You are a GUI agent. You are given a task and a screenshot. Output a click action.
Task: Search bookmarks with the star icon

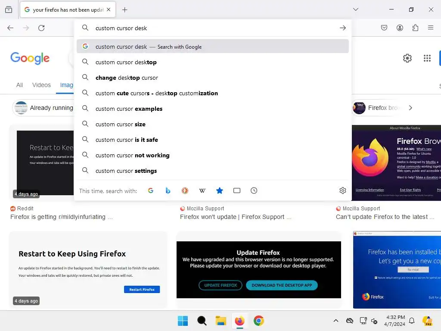pos(220,190)
